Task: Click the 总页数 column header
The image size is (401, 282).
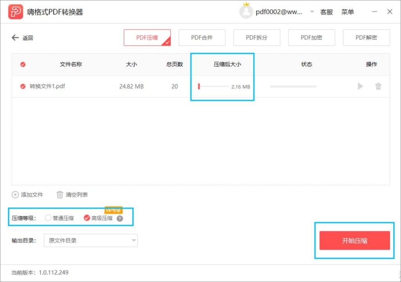Action: pyautogui.click(x=174, y=64)
